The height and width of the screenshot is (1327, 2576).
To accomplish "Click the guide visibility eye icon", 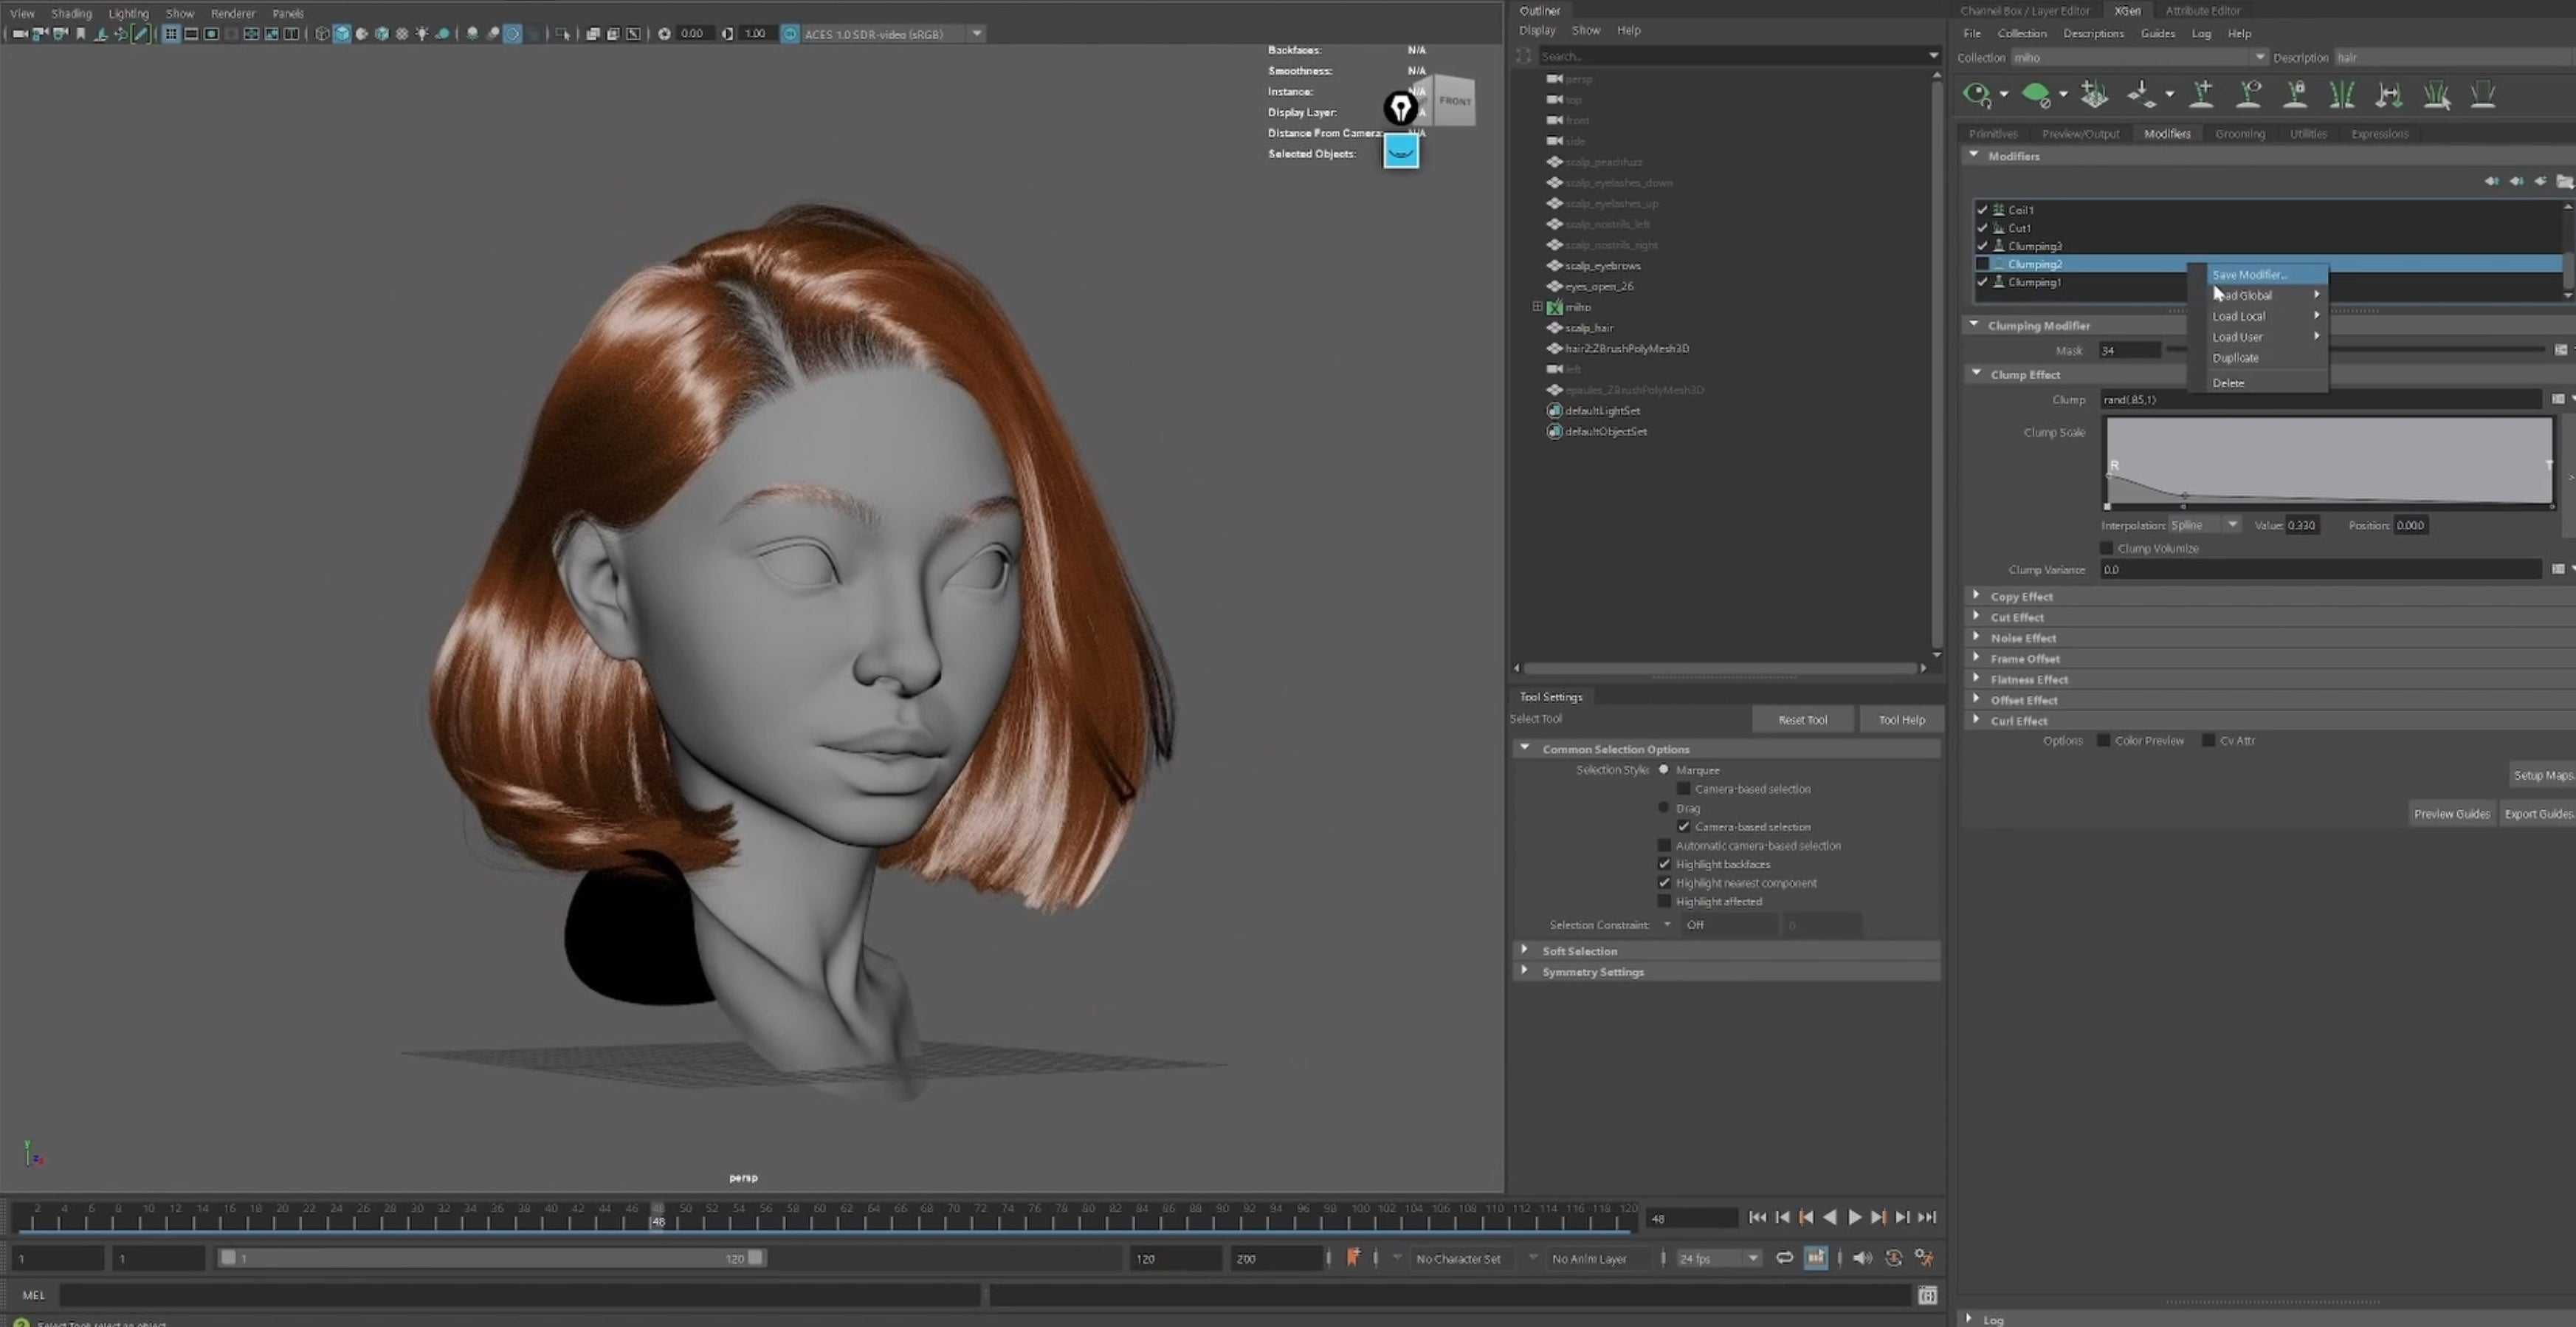I will (2249, 95).
